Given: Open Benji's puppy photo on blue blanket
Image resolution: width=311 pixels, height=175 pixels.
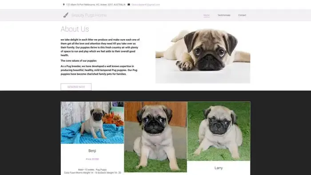Looking at the screenshot, I should point(92,123).
